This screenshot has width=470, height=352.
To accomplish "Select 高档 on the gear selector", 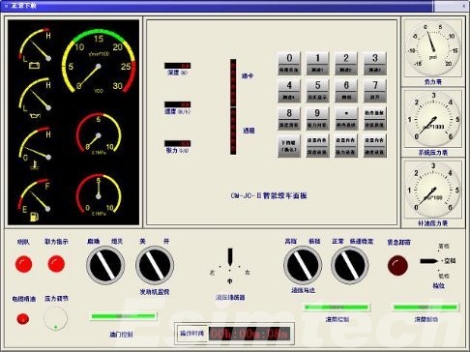I will point(444,246).
